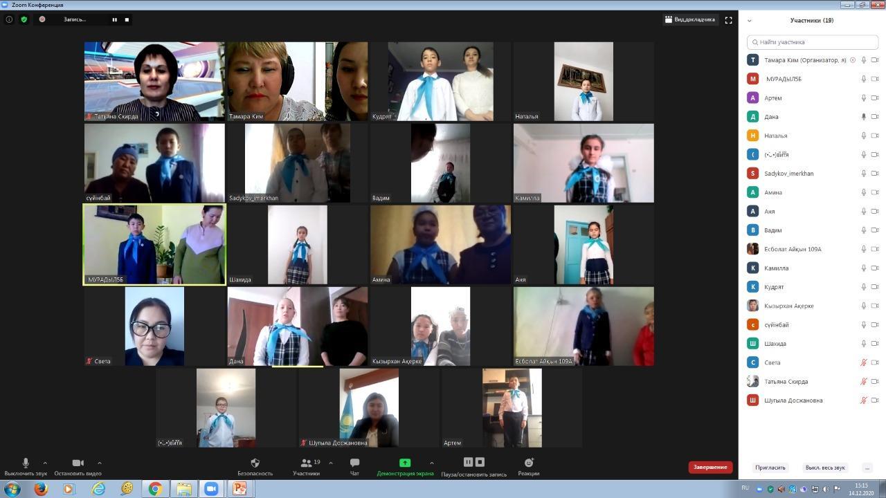Pause recording in the top recording bar
This screenshot has width=886, height=498.
click(115, 19)
